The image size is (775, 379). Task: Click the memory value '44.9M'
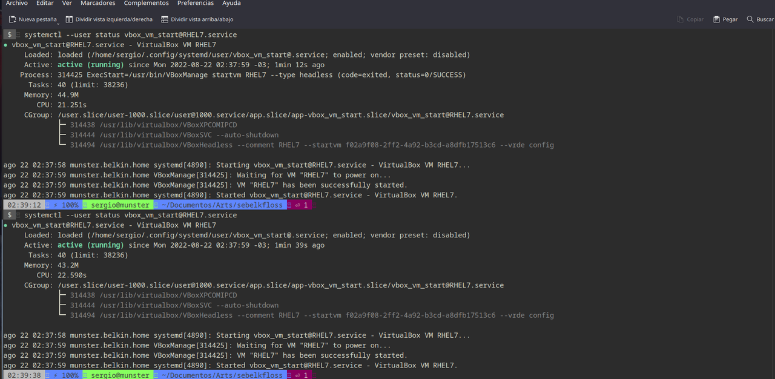(68, 95)
